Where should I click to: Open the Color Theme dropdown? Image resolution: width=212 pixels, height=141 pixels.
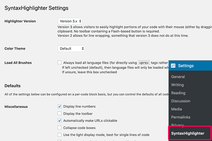pyautogui.click(x=71, y=48)
